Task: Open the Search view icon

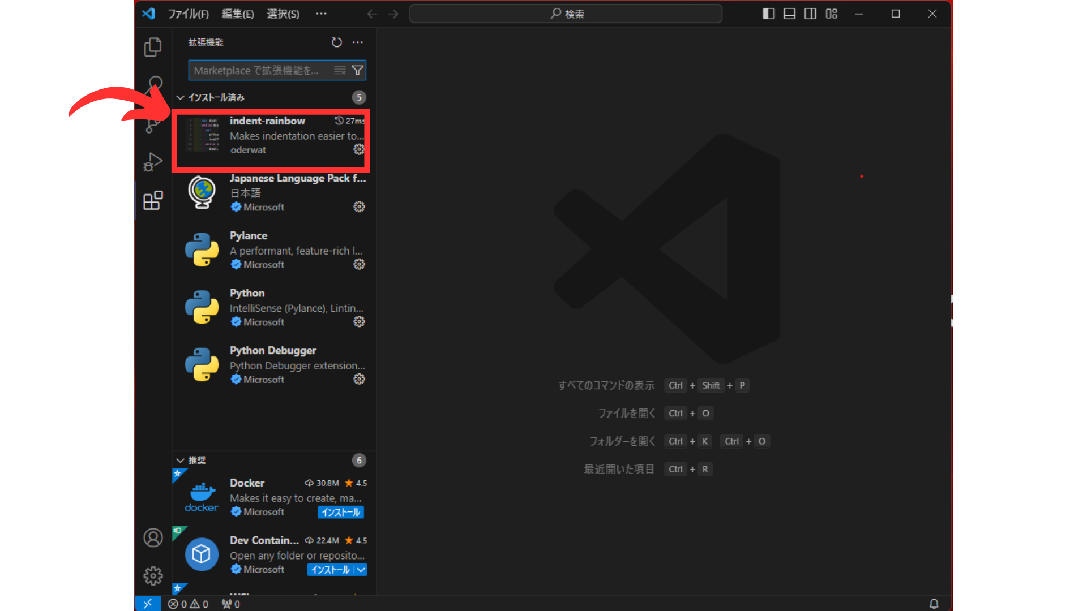Action: point(152,86)
